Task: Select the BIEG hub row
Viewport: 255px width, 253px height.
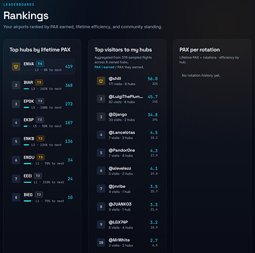Action: (x=42, y=198)
